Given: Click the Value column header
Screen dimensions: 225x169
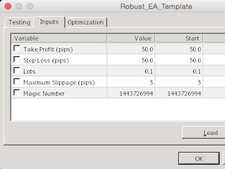Looking at the screenshot, I should tap(131, 38).
